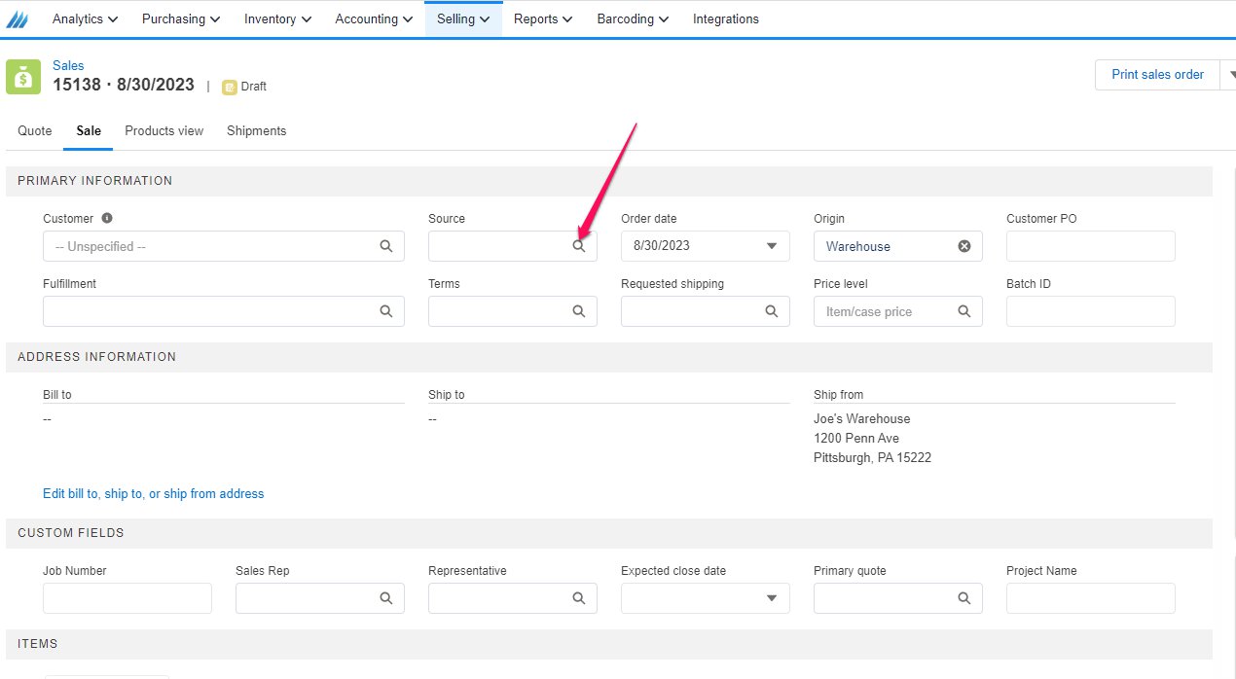
Task: Click the Source input field
Action: pyautogui.click(x=513, y=246)
